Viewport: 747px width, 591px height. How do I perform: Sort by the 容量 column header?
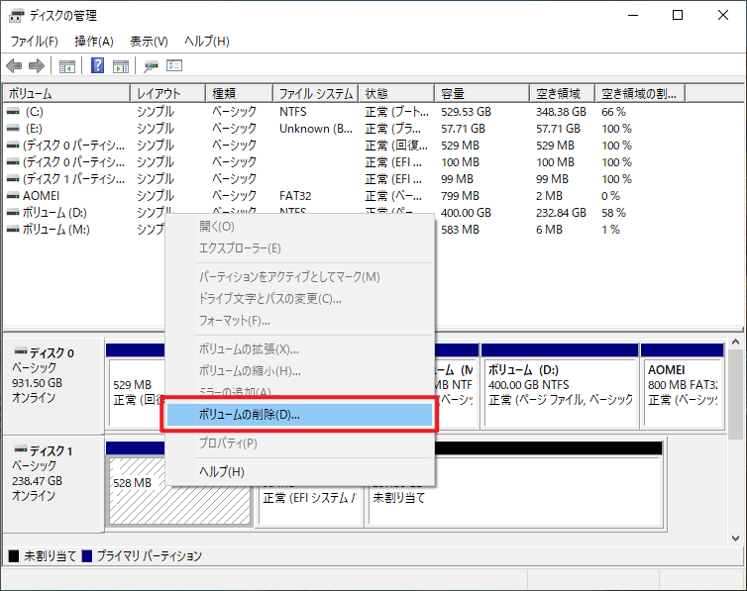tap(482, 93)
